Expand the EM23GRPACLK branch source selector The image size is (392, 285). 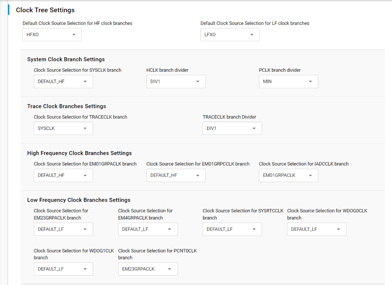click(63, 229)
